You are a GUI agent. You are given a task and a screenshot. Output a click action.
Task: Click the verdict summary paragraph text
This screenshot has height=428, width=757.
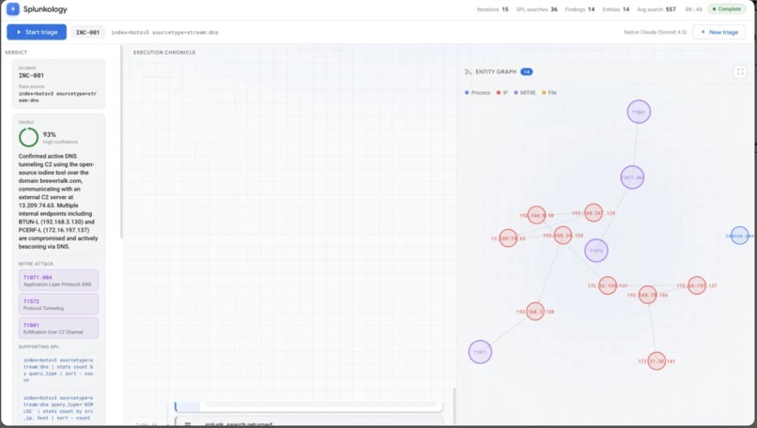coord(58,201)
